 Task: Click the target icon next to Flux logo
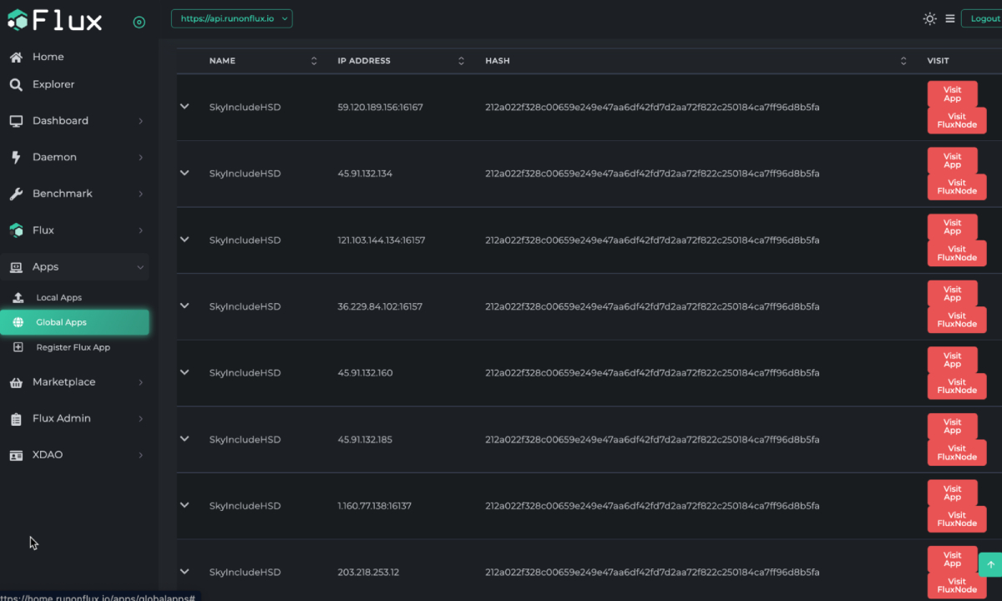(139, 22)
